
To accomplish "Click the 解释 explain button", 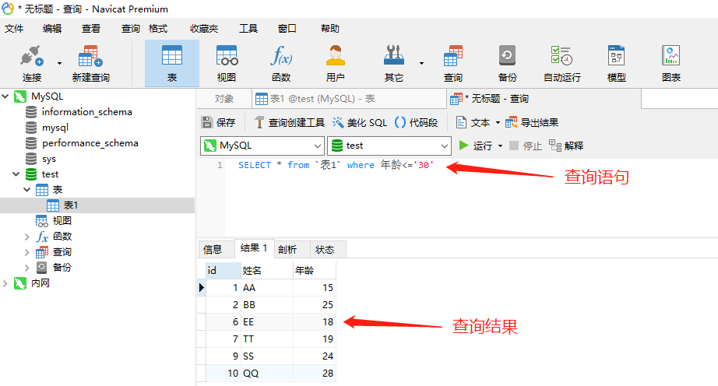I will pyautogui.click(x=566, y=146).
